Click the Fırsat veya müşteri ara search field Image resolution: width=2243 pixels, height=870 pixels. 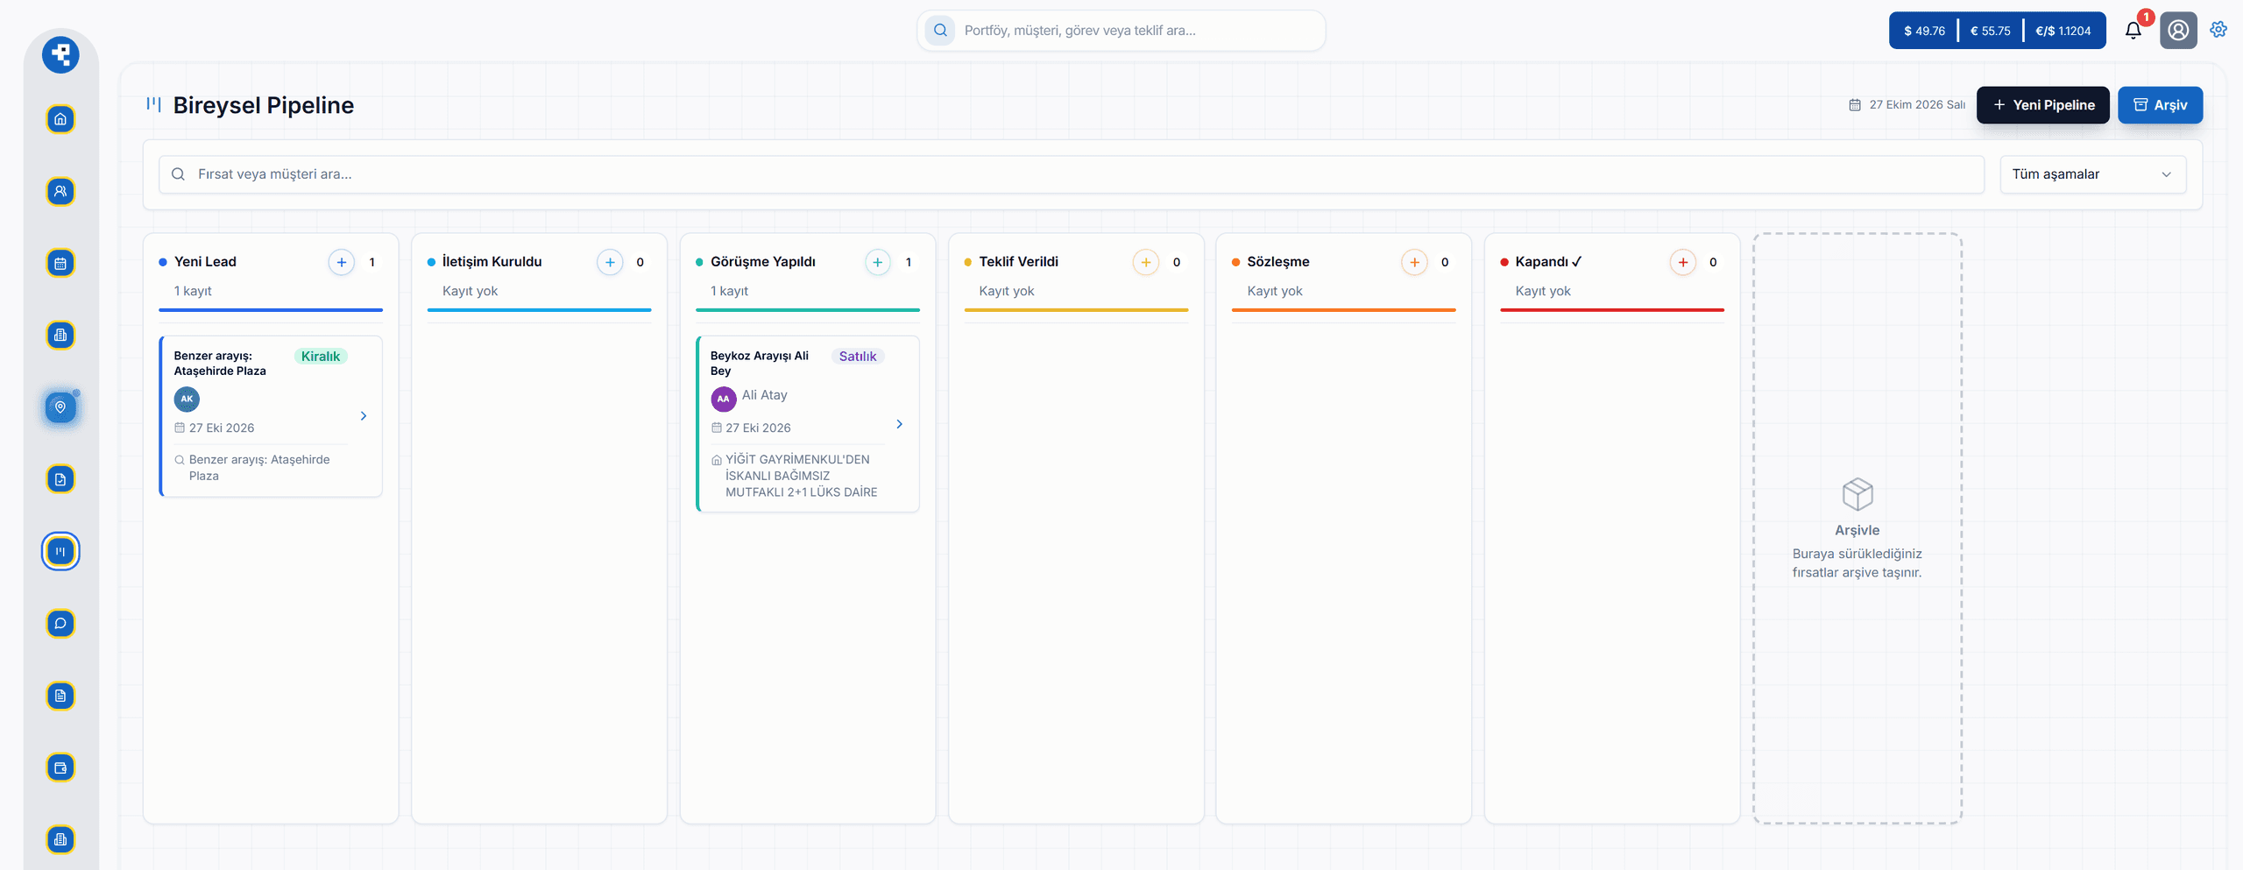(1072, 174)
